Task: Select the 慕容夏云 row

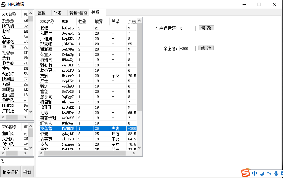Action: tap(88, 70)
